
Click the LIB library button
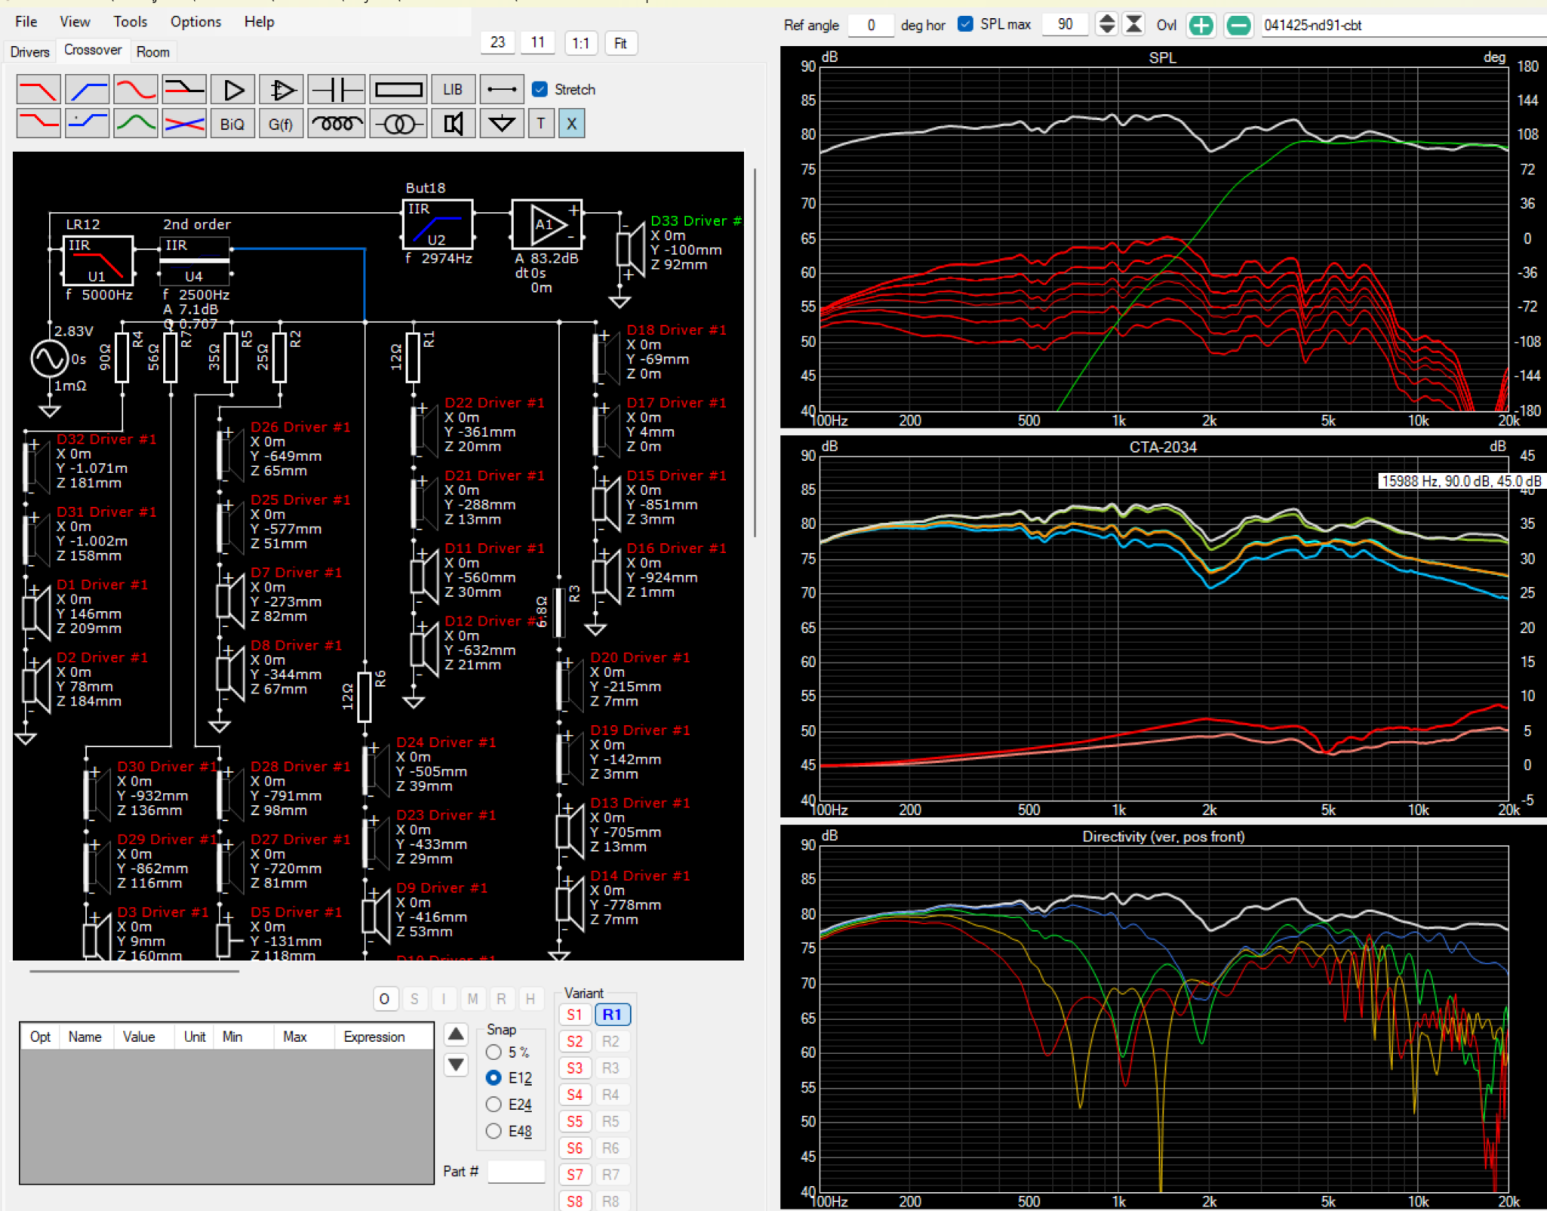(453, 90)
